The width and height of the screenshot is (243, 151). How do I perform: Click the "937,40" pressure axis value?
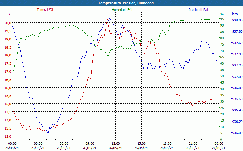(237, 54)
